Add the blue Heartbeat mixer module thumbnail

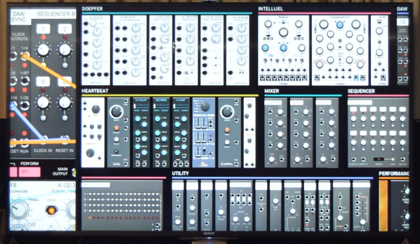pyautogui.click(x=203, y=133)
